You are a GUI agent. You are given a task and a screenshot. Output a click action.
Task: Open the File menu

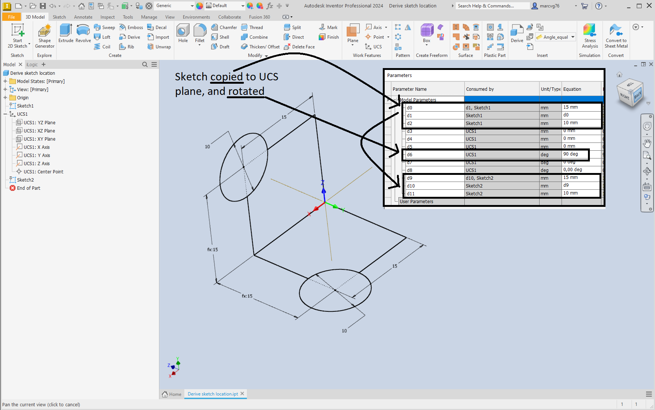point(11,17)
